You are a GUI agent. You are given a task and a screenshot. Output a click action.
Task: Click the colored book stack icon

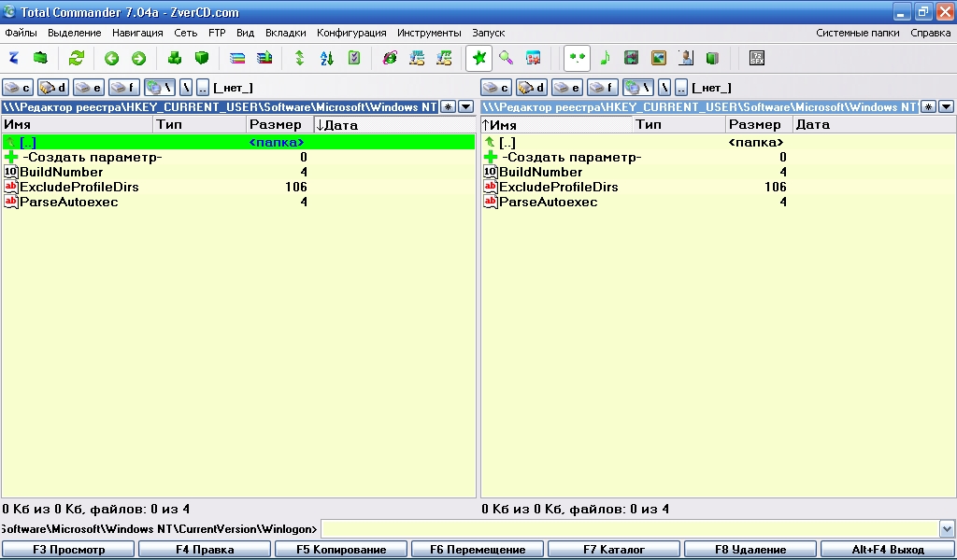237,58
